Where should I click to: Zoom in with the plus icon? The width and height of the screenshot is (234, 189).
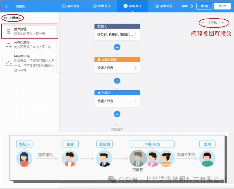223,23
